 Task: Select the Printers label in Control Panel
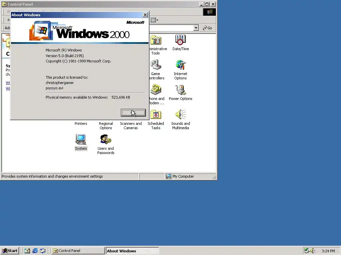click(x=81, y=124)
